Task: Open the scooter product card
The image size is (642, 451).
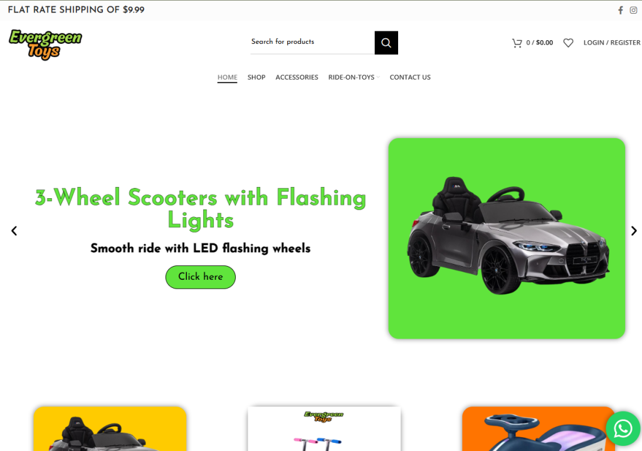Action: click(324, 428)
